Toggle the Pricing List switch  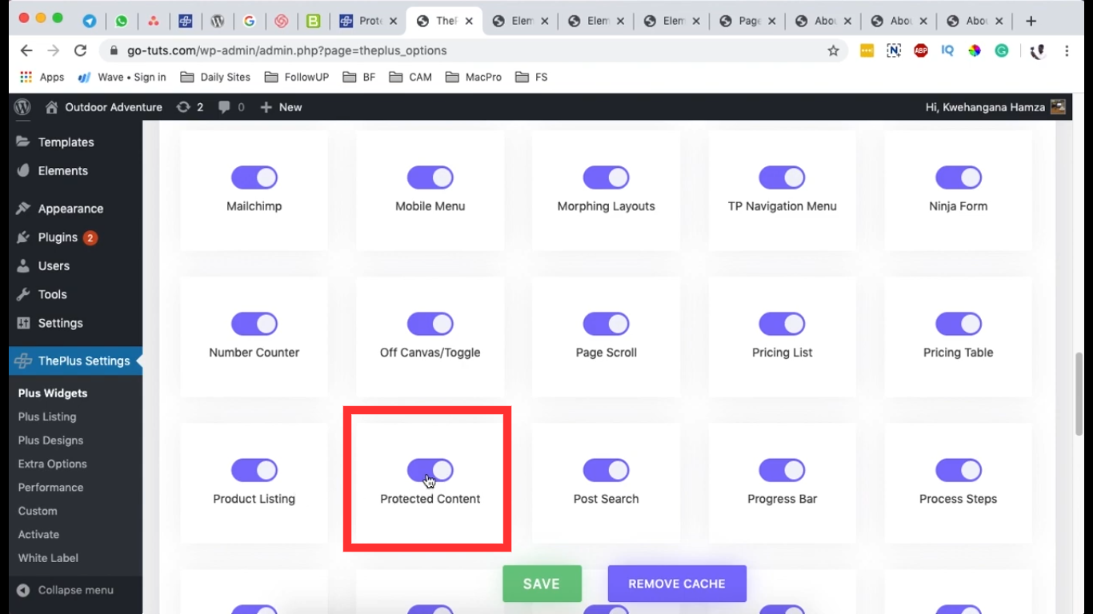783,324
